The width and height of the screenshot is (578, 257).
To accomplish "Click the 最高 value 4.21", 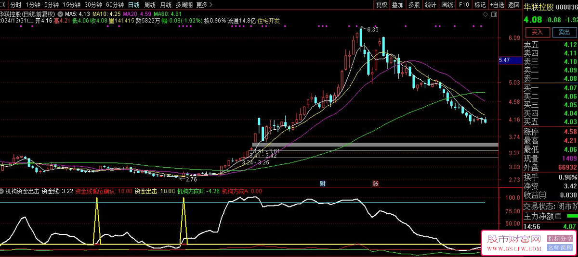I will coord(570,141).
